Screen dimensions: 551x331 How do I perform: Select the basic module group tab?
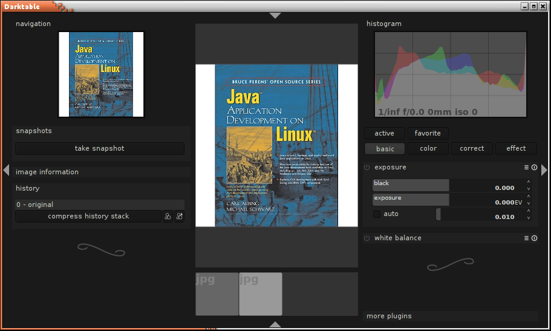[385, 149]
